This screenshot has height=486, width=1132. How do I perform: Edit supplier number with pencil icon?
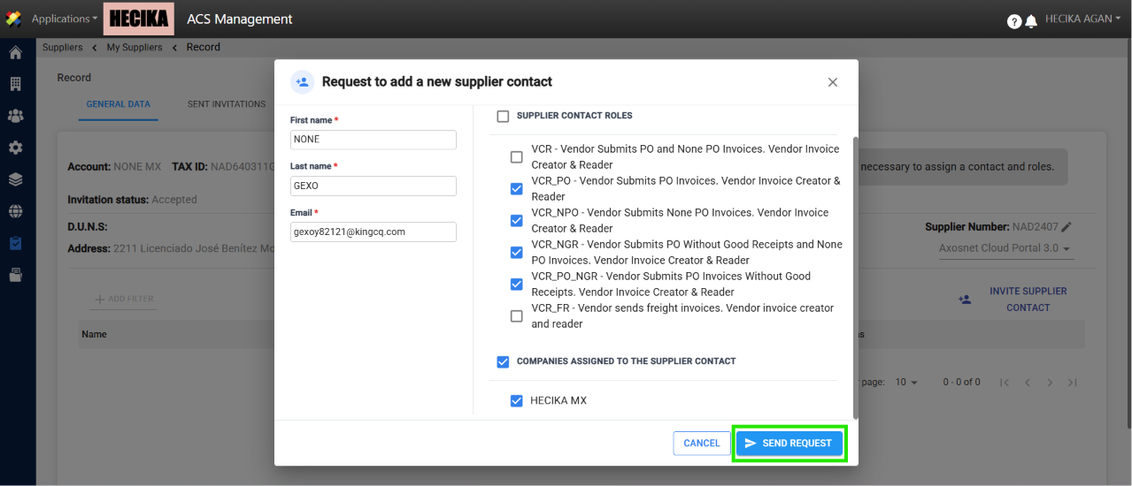click(x=1067, y=227)
